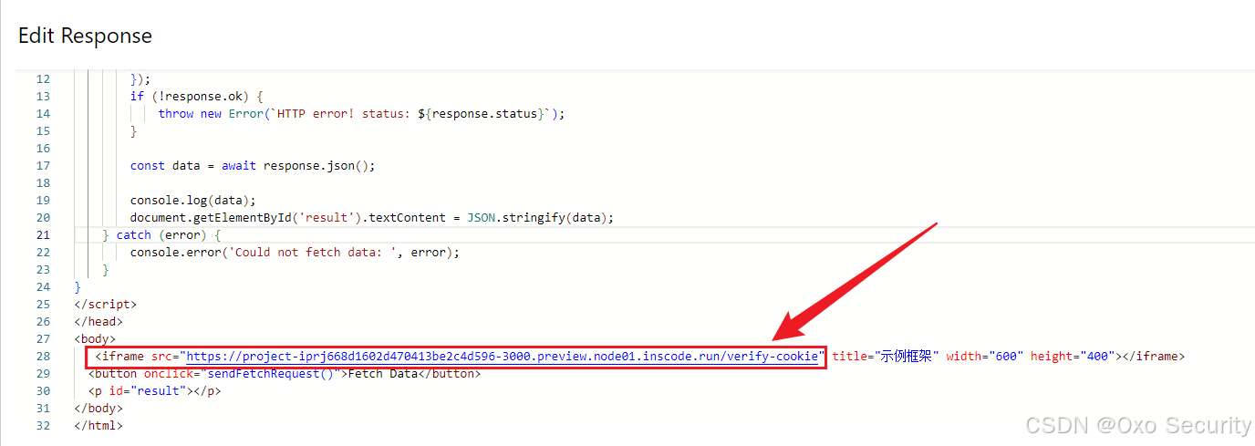Click the closing '</head>' tag
This screenshot has height=446, width=1255.
tap(99, 322)
